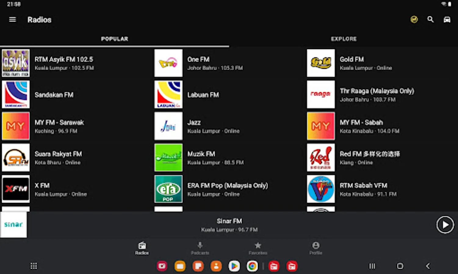Select the Jazz station logo
This screenshot has width=458, height=274.
pyautogui.click(x=168, y=126)
